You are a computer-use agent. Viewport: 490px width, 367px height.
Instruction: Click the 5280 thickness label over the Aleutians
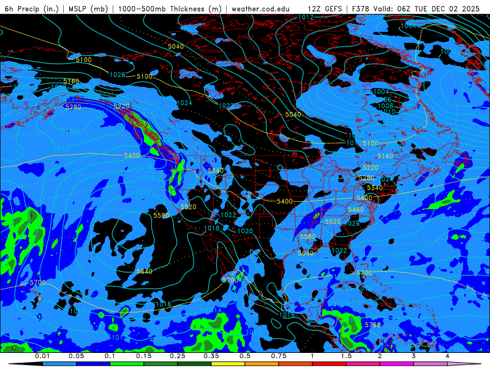(73, 107)
